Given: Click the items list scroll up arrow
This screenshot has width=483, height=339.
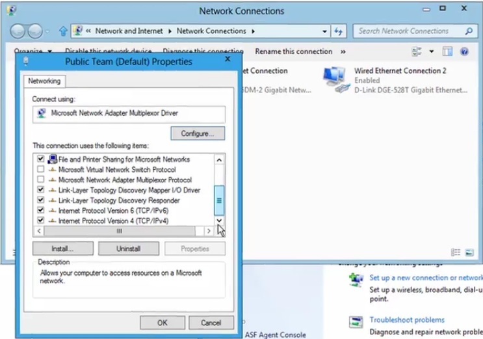Looking at the screenshot, I should [x=219, y=160].
